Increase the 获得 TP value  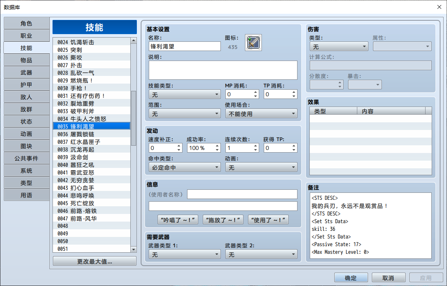pyautogui.click(x=294, y=146)
